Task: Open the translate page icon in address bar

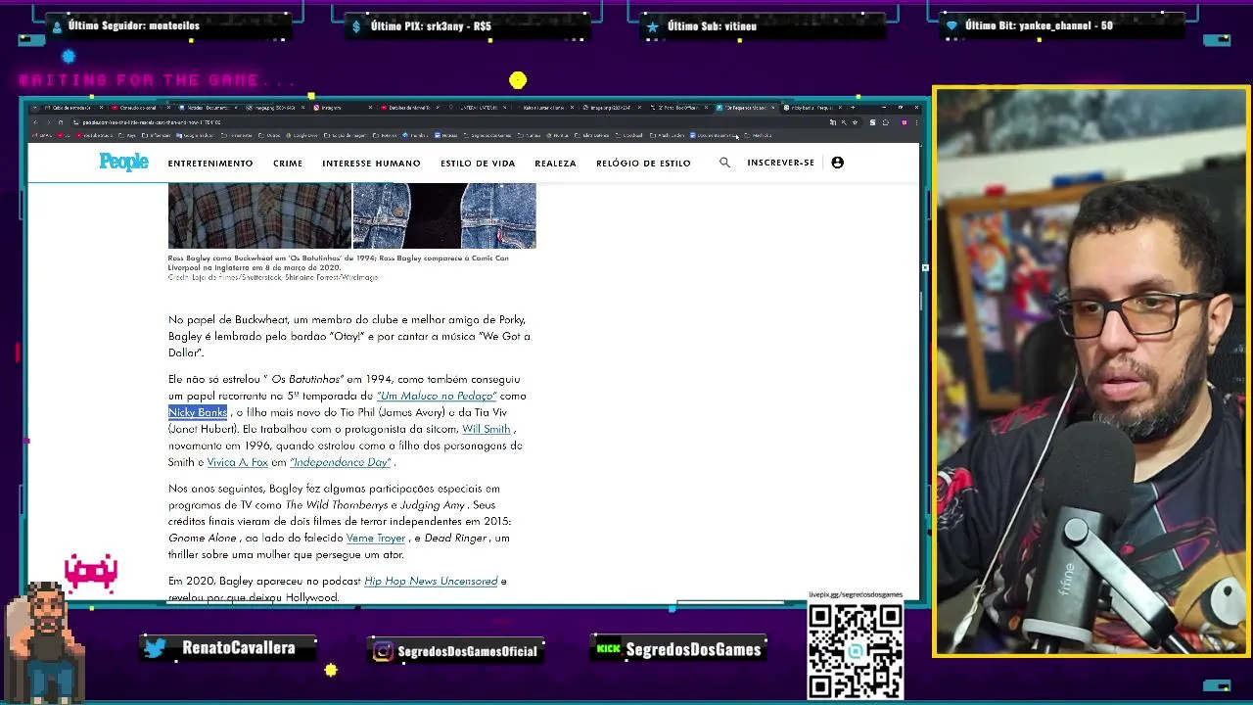Action: pos(833,122)
